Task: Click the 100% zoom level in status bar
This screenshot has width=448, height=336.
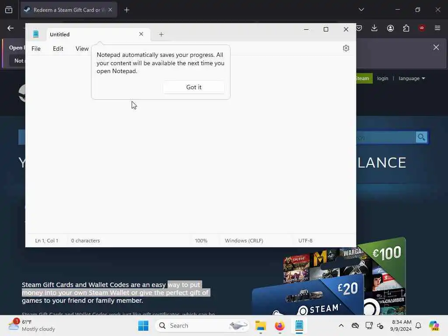Action: pyautogui.click(x=201, y=241)
